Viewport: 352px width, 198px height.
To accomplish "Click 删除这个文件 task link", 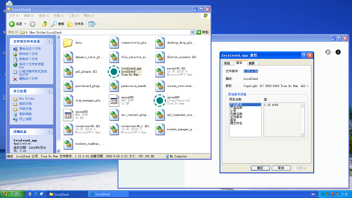I will click(x=28, y=79).
